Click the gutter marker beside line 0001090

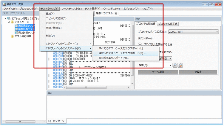pyautogui.click(x=49, y=59)
